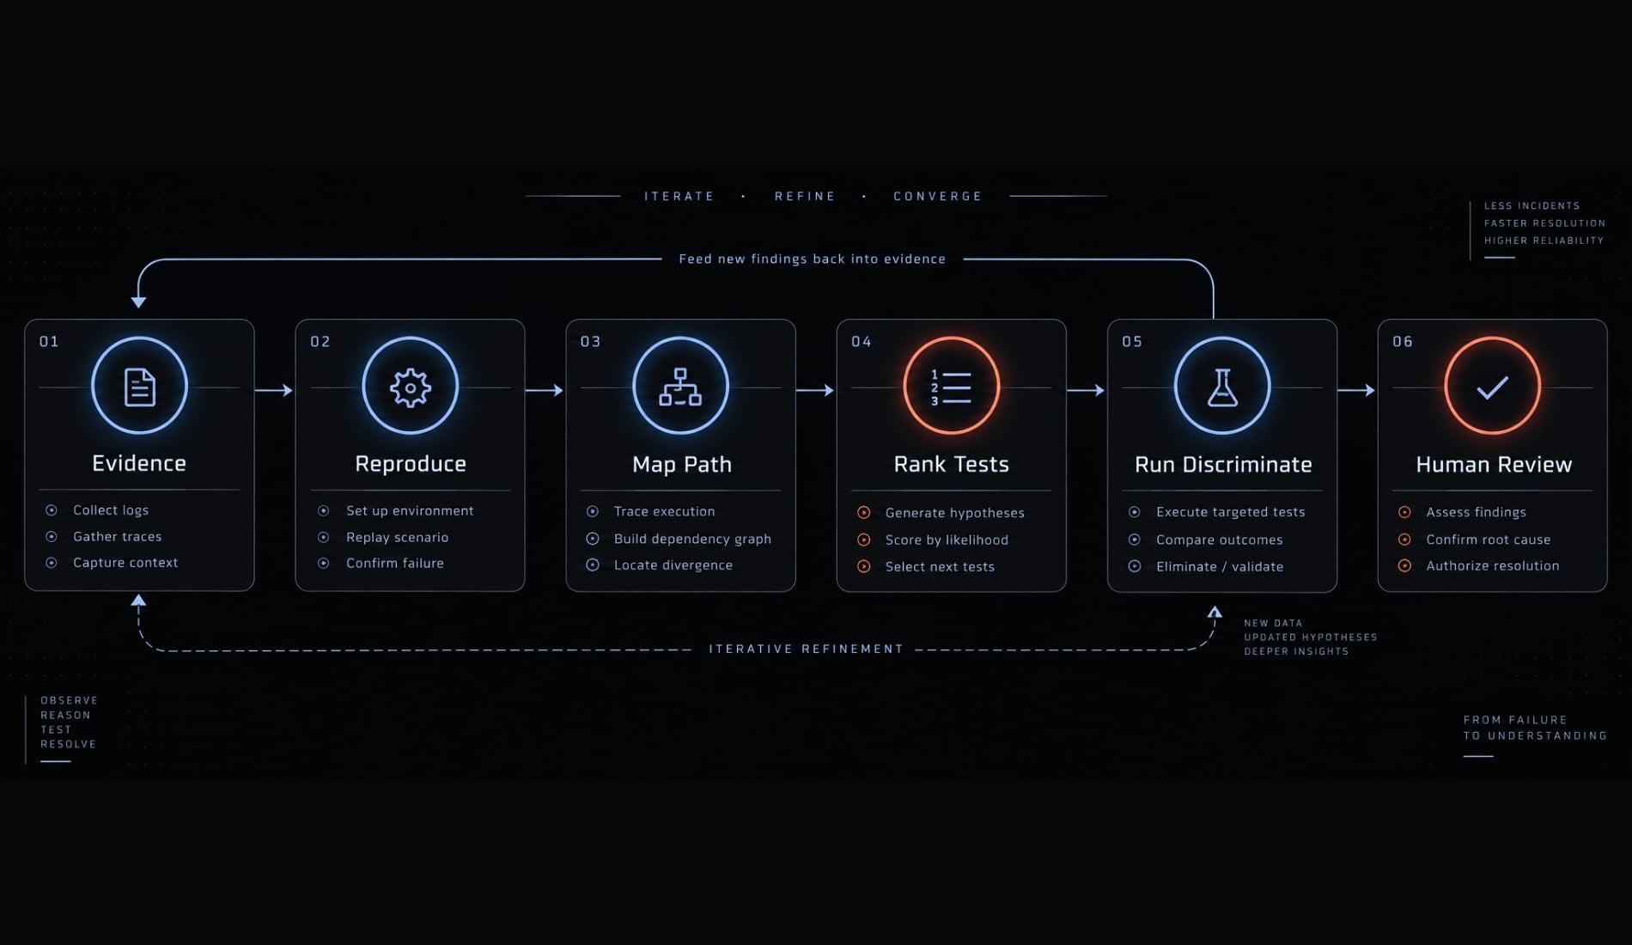Viewport: 1632px width, 945px height.
Task: Click the Score by likelihood item
Action: click(947, 540)
